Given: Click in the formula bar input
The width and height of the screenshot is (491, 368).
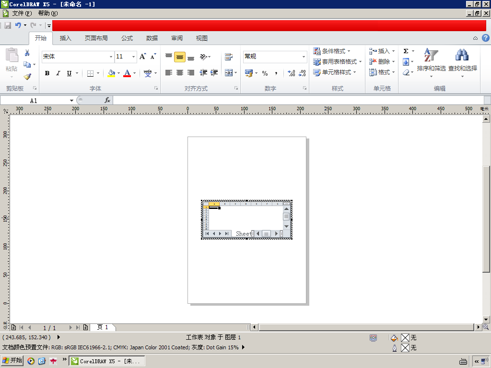Looking at the screenshot, I should pos(298,100).
